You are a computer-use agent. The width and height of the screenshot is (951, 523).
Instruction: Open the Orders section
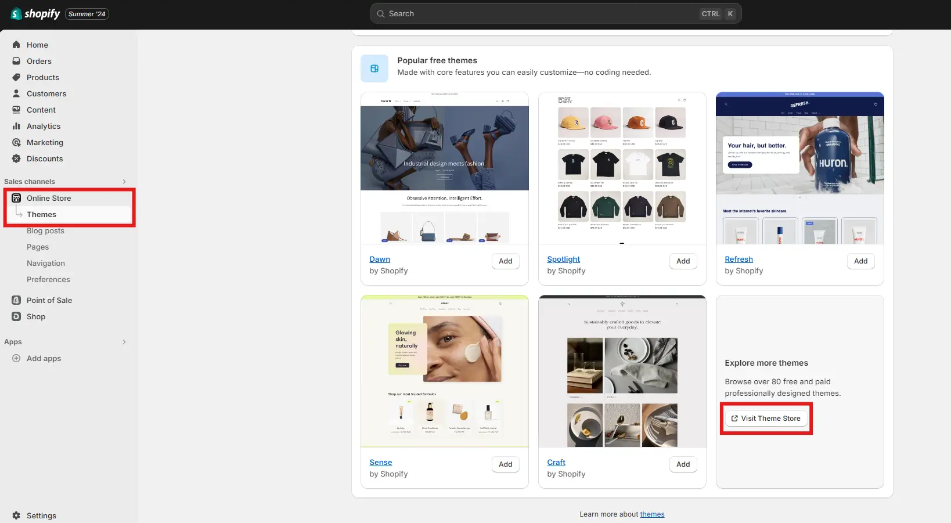[x=39, y=61]
